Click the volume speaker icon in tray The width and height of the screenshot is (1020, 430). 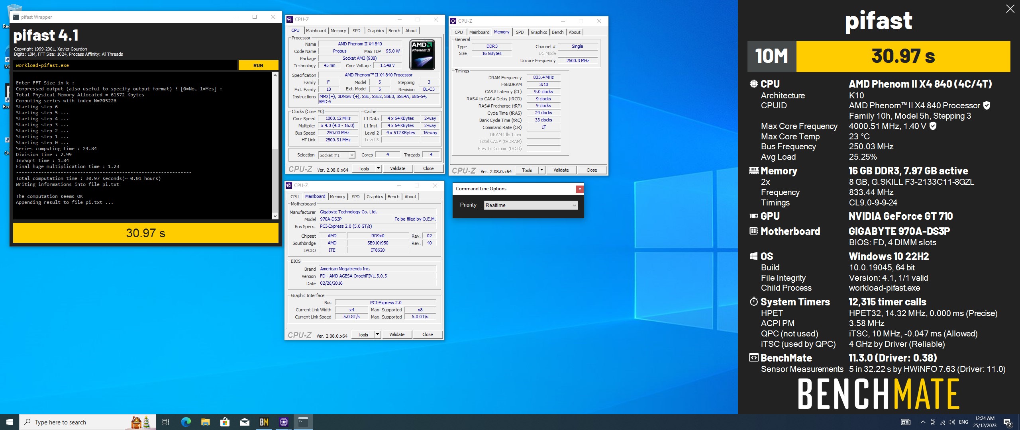pos(952,422)
